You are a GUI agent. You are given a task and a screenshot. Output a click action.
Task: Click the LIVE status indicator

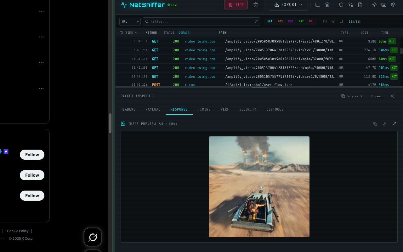click(x=173, y=5)
